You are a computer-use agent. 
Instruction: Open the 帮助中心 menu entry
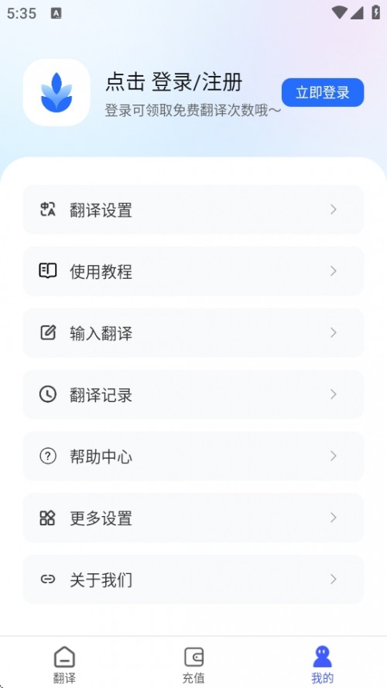193,456
